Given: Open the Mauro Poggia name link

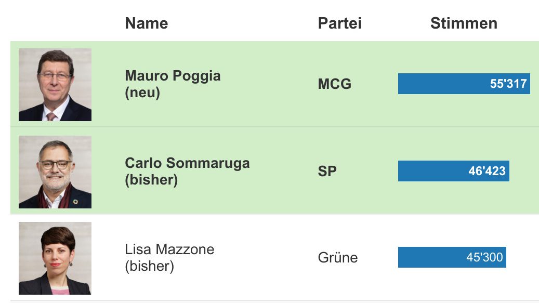Looking at the screenshot, I should pos(173,76).
